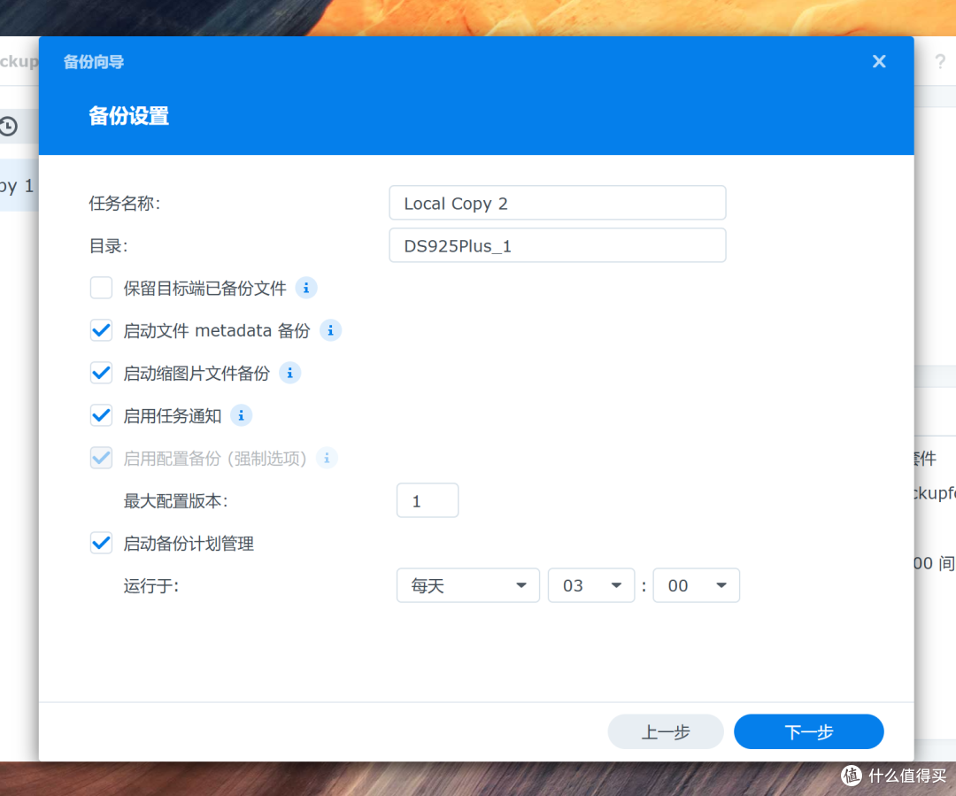
Task: Proceed with the 下一步 button
Action: click(808, 731)
